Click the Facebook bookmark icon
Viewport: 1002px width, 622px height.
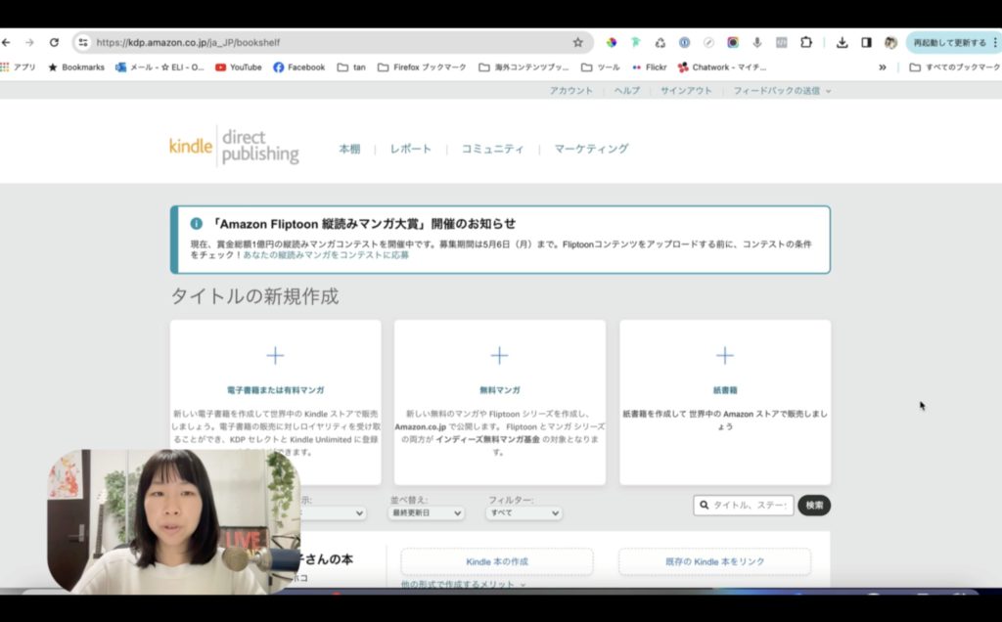[280, 67]
